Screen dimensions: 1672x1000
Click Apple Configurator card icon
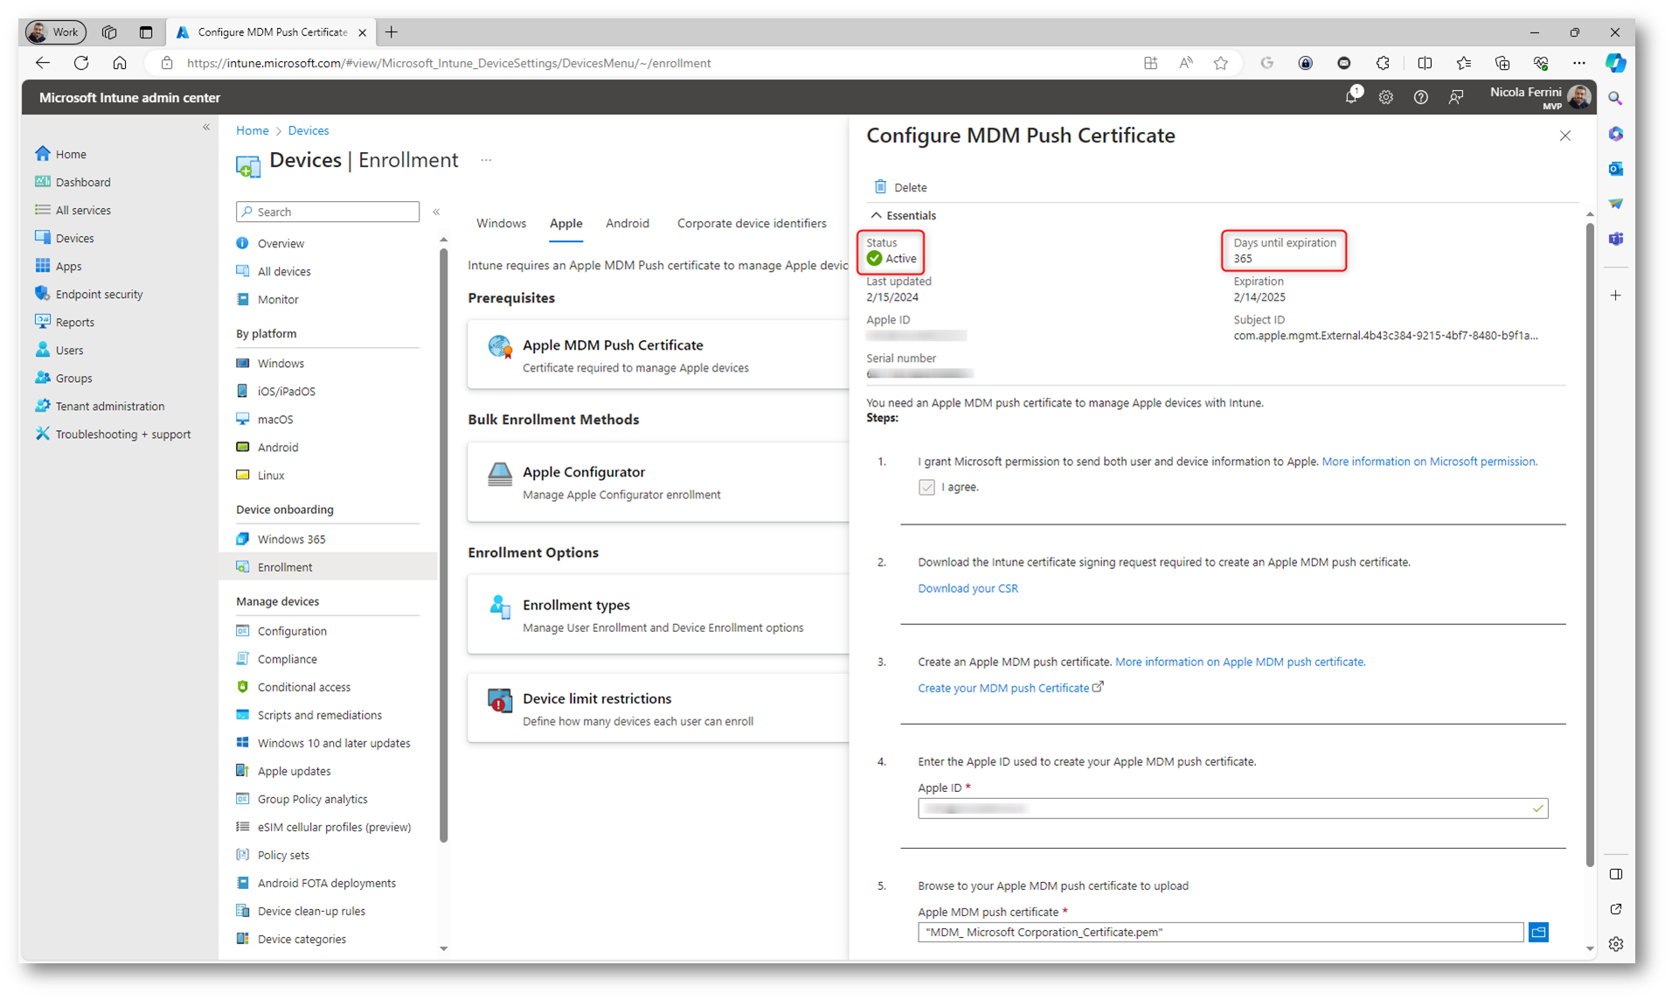(500, 474)
